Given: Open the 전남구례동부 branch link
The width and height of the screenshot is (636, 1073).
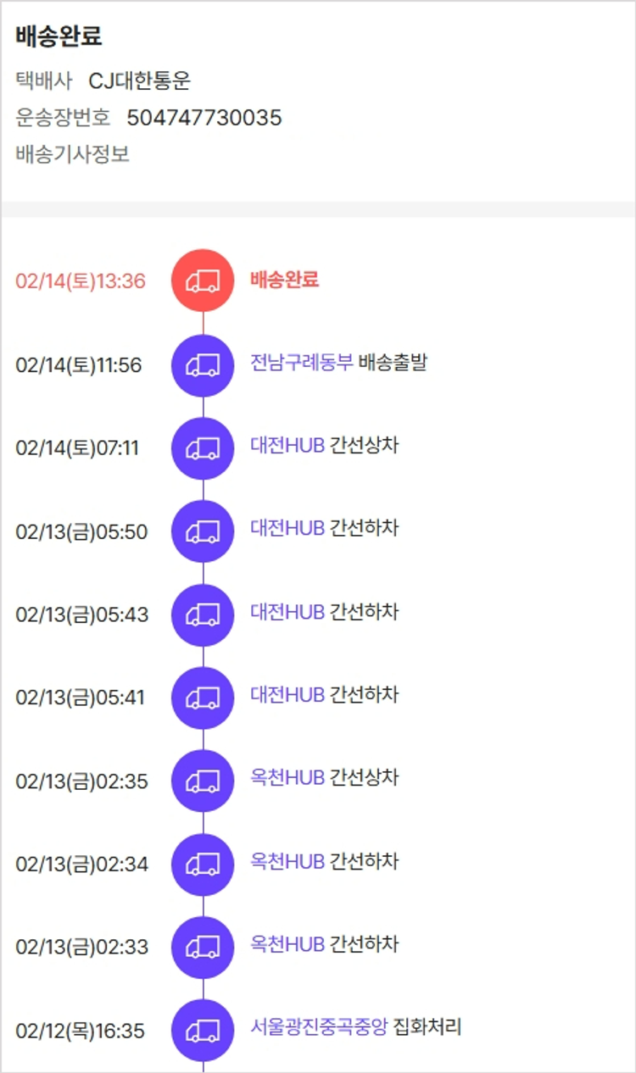Looking at the screenshot, I should pos(301,363).
